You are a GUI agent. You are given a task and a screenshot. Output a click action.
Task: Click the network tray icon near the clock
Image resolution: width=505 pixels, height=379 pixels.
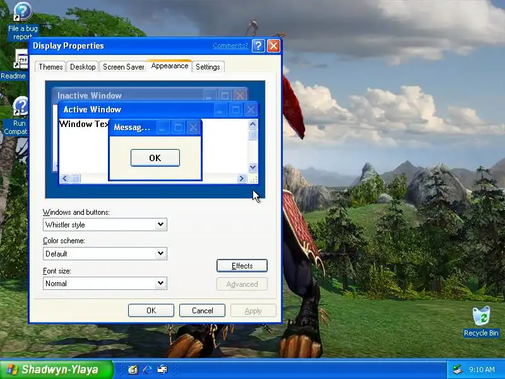point(458,370)
